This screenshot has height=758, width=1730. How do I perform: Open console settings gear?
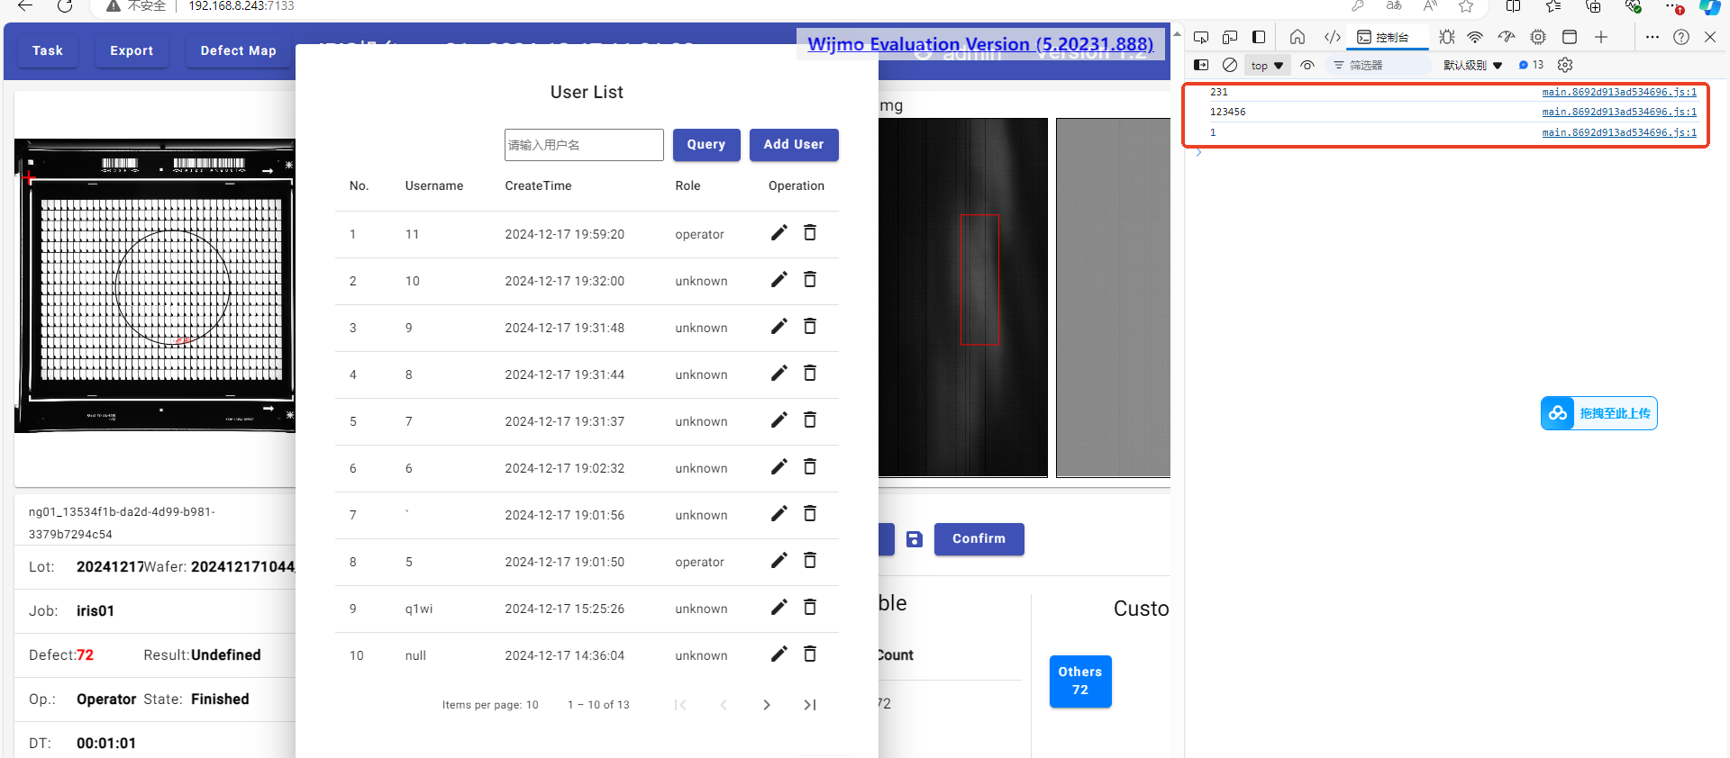(x=1565, y=65)
